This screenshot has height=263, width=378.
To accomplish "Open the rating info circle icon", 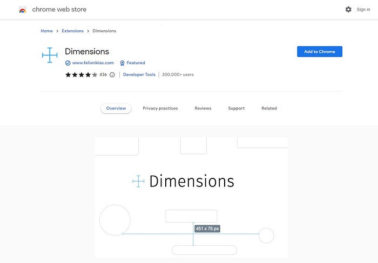I will [x=112, y=74].
